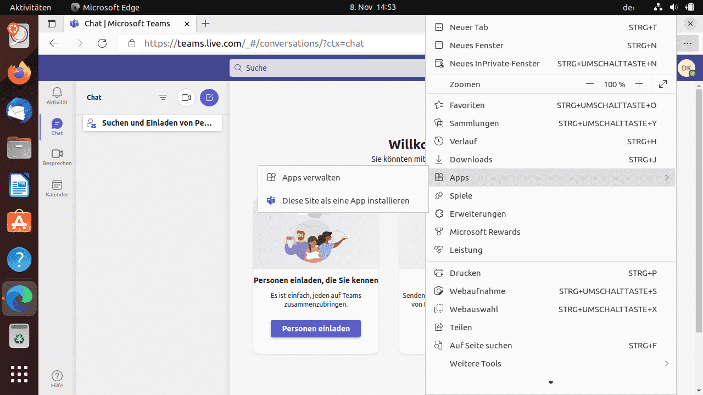Open the system volume indicator
The image size is (703, 395).
(674, 7)
